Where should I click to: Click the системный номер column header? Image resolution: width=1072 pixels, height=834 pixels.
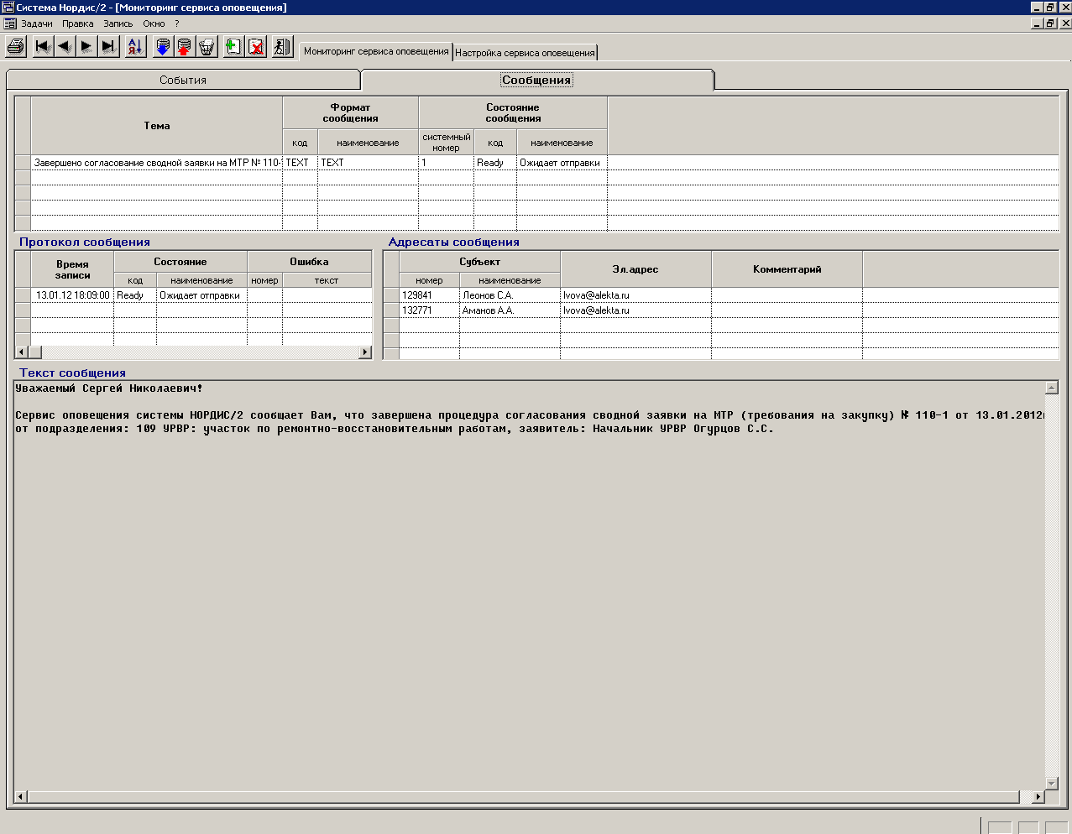tap(446, 143)
